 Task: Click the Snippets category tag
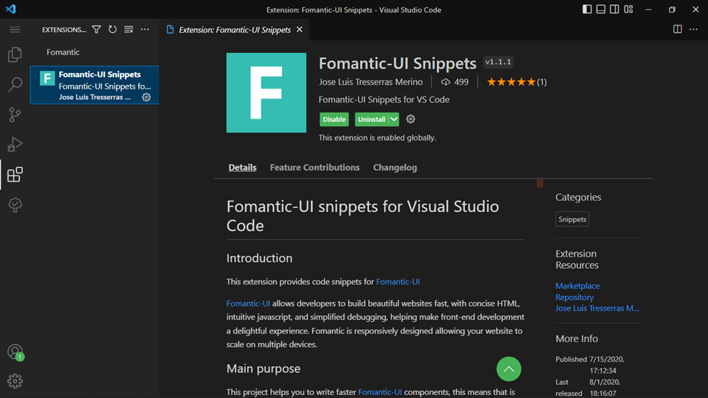(x=572, y=219)
